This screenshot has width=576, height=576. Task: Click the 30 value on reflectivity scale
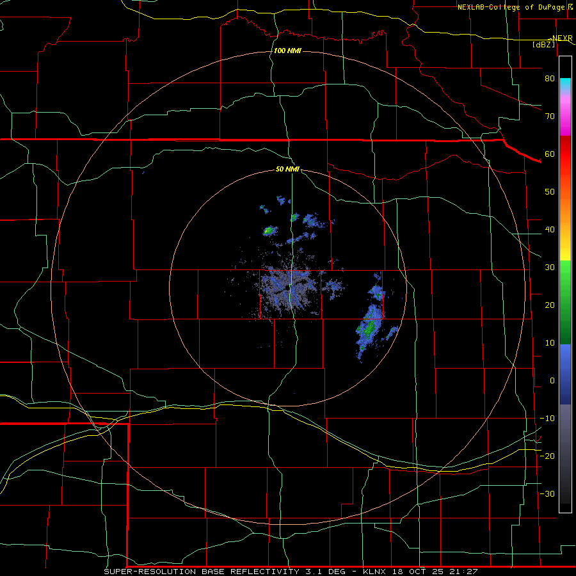click(550, 268)
